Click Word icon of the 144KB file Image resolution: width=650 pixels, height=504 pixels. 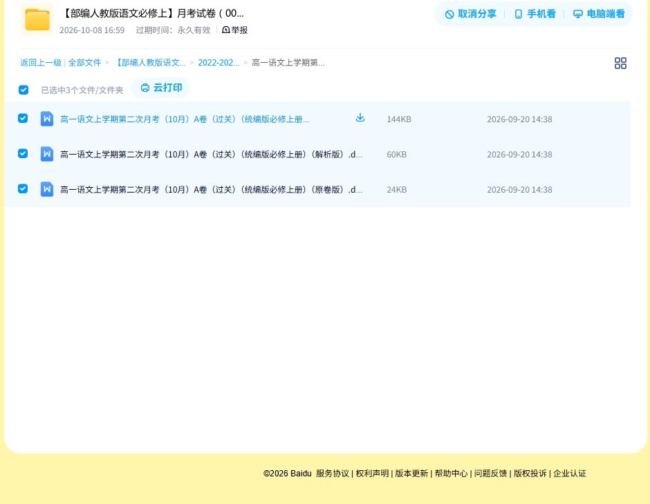pyautogui.click(x=47, y=119)
